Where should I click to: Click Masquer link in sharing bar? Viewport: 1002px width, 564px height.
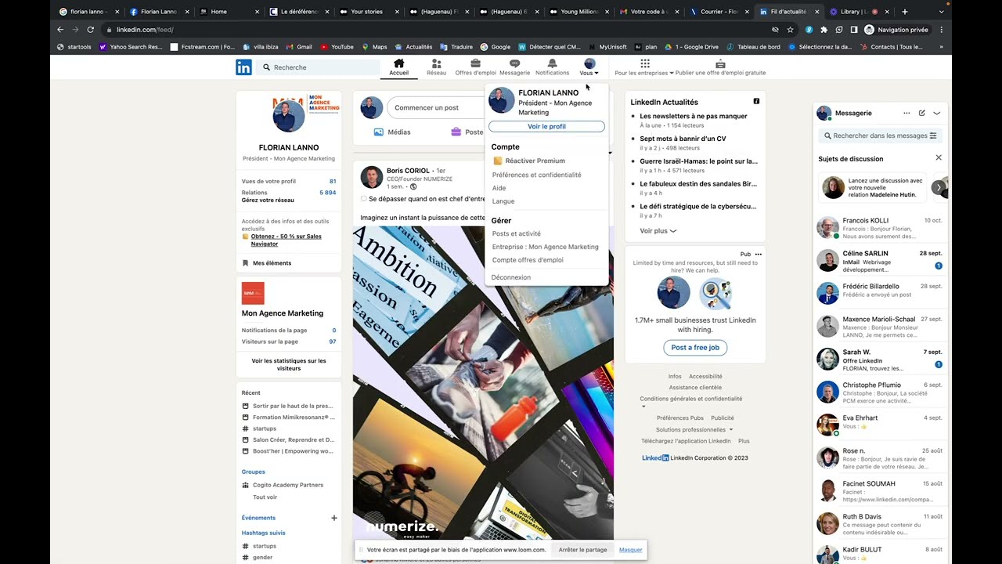pyautogui.click(x=630, y=550)
